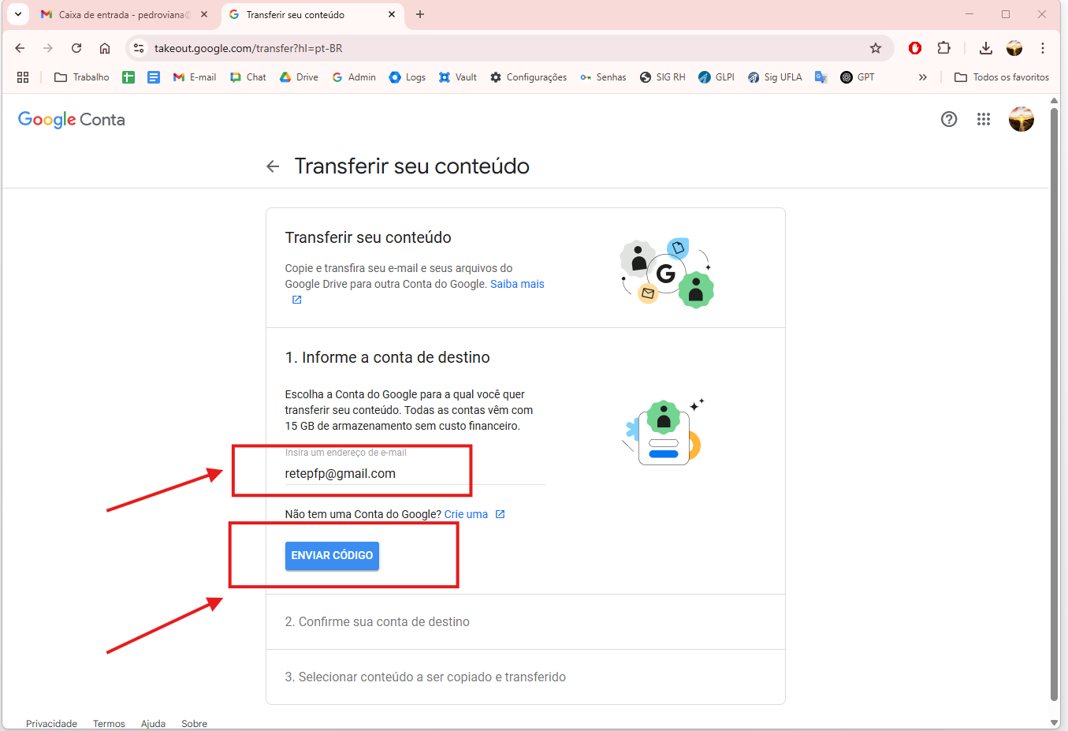Go to browser home page icon
This screenshot has height=731, width=1068.
tap(105, 48)
